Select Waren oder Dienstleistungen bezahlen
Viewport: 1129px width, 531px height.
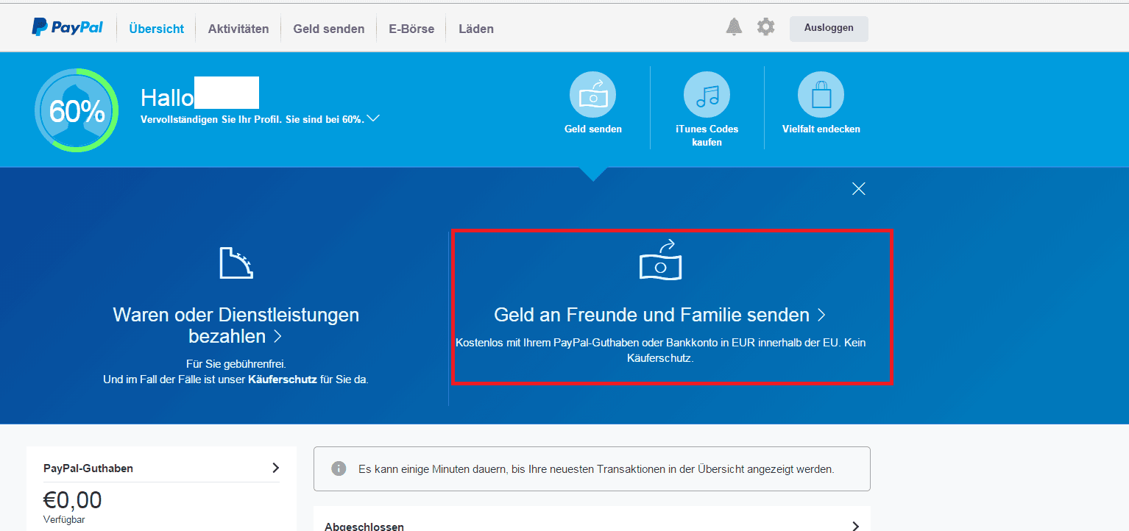(x=236, y=325)
